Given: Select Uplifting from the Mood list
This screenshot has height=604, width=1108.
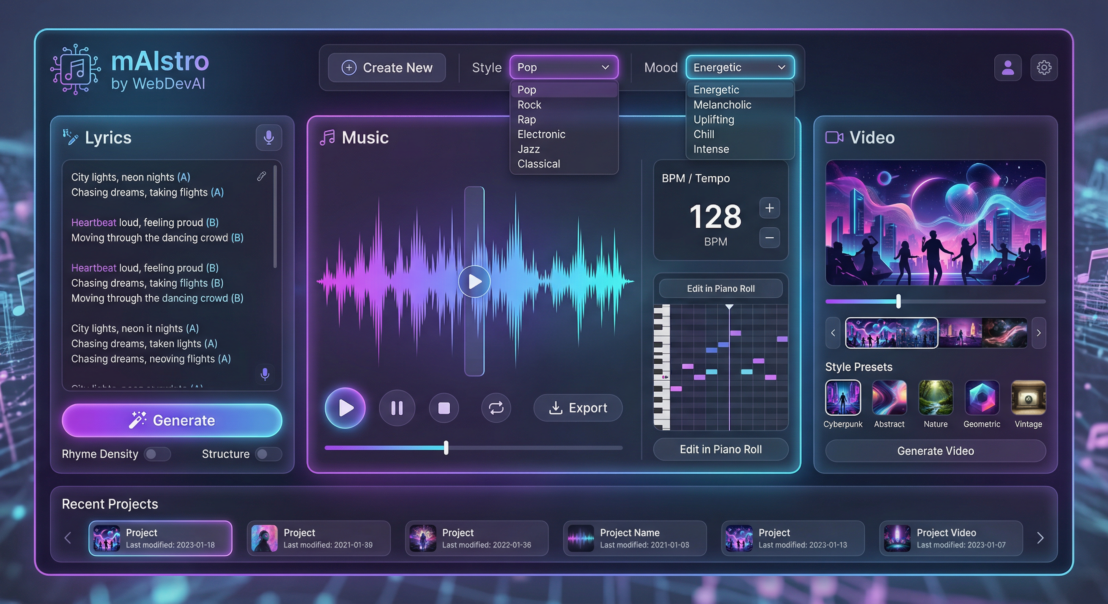Looking at the screenshot, I should coord(740,120).
